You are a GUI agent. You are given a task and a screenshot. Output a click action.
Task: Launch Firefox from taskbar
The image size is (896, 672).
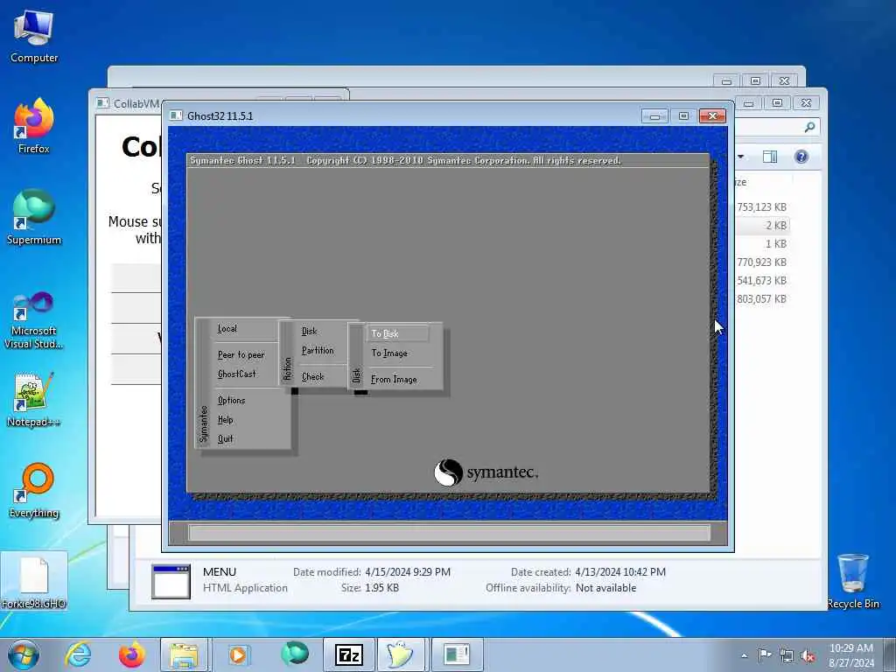pos(131,654)
